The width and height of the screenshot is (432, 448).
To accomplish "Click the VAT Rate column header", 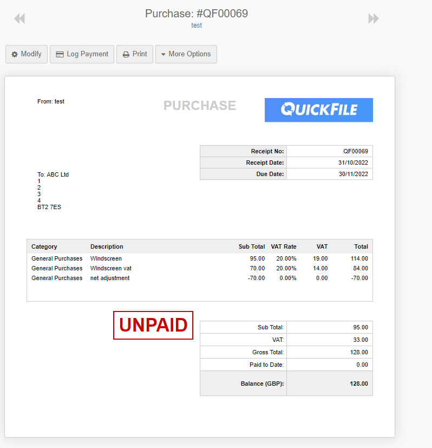I will coord(284,246).
